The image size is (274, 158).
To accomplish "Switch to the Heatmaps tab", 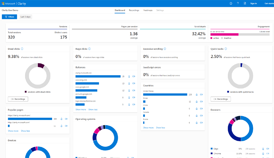I will (x=148, y=10).
